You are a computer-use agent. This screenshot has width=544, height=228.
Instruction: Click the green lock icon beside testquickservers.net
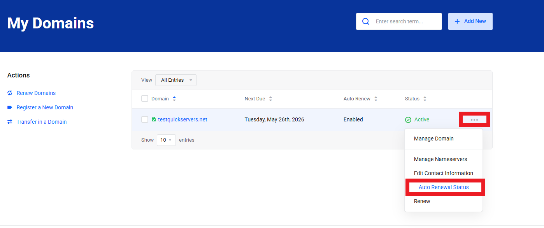154,119
